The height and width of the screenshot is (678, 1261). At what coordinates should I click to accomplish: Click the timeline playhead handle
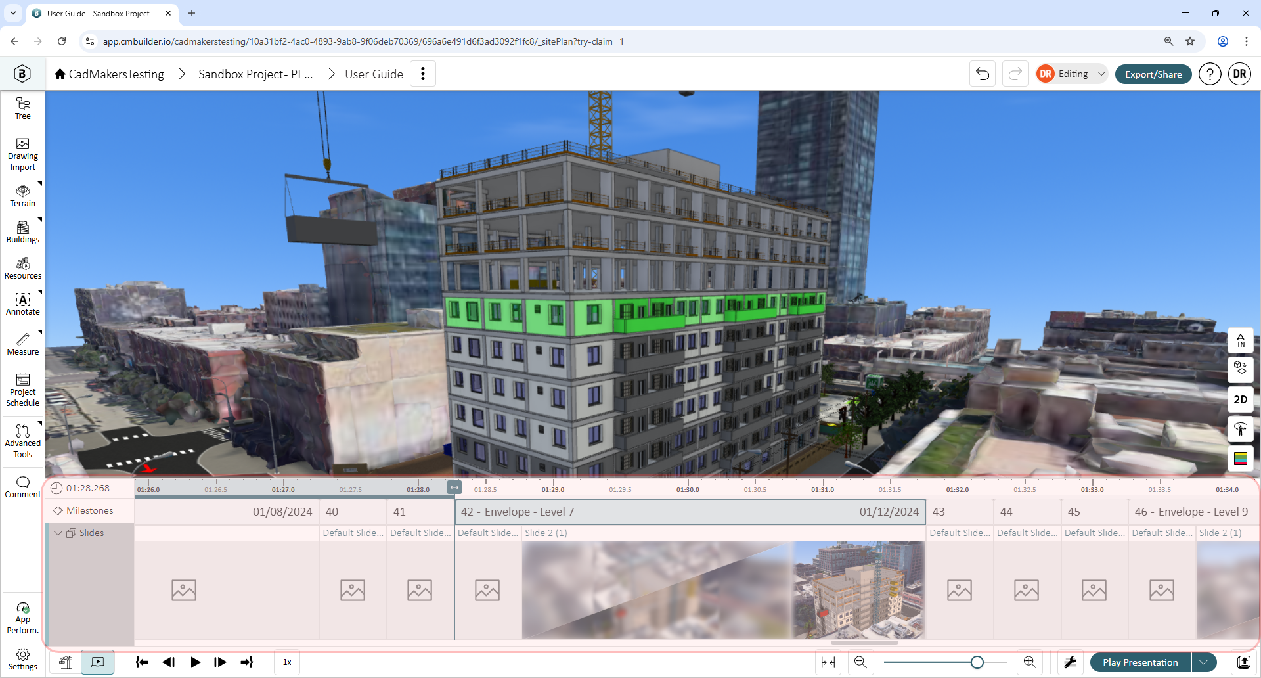pos(454,487)
